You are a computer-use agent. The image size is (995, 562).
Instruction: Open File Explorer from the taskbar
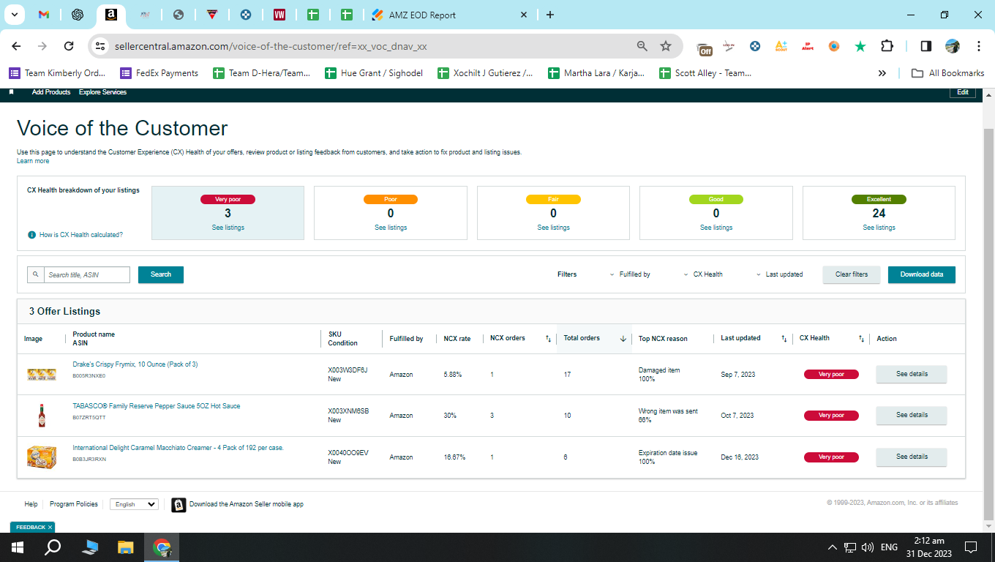tap(126, 547)
